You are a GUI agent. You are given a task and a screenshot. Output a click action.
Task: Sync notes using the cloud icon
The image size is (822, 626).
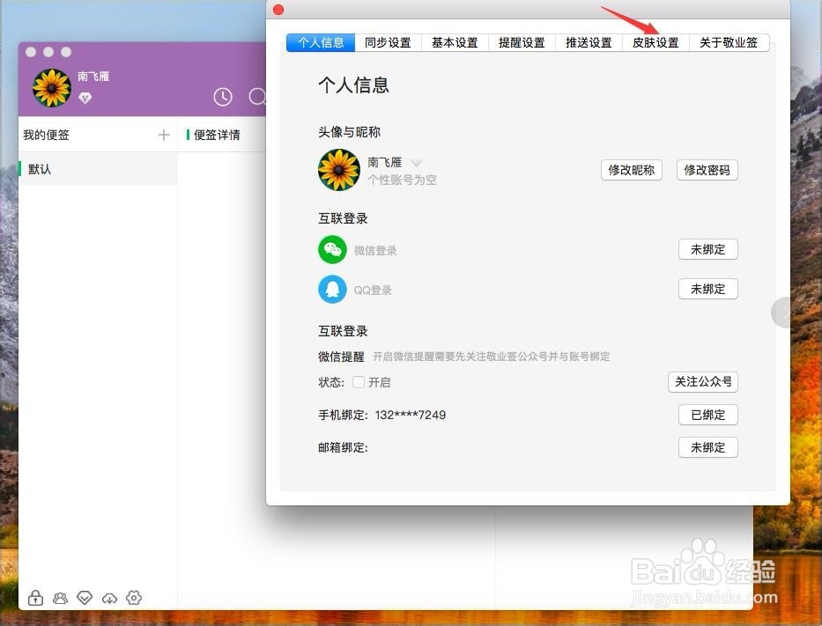click(109, 598)
